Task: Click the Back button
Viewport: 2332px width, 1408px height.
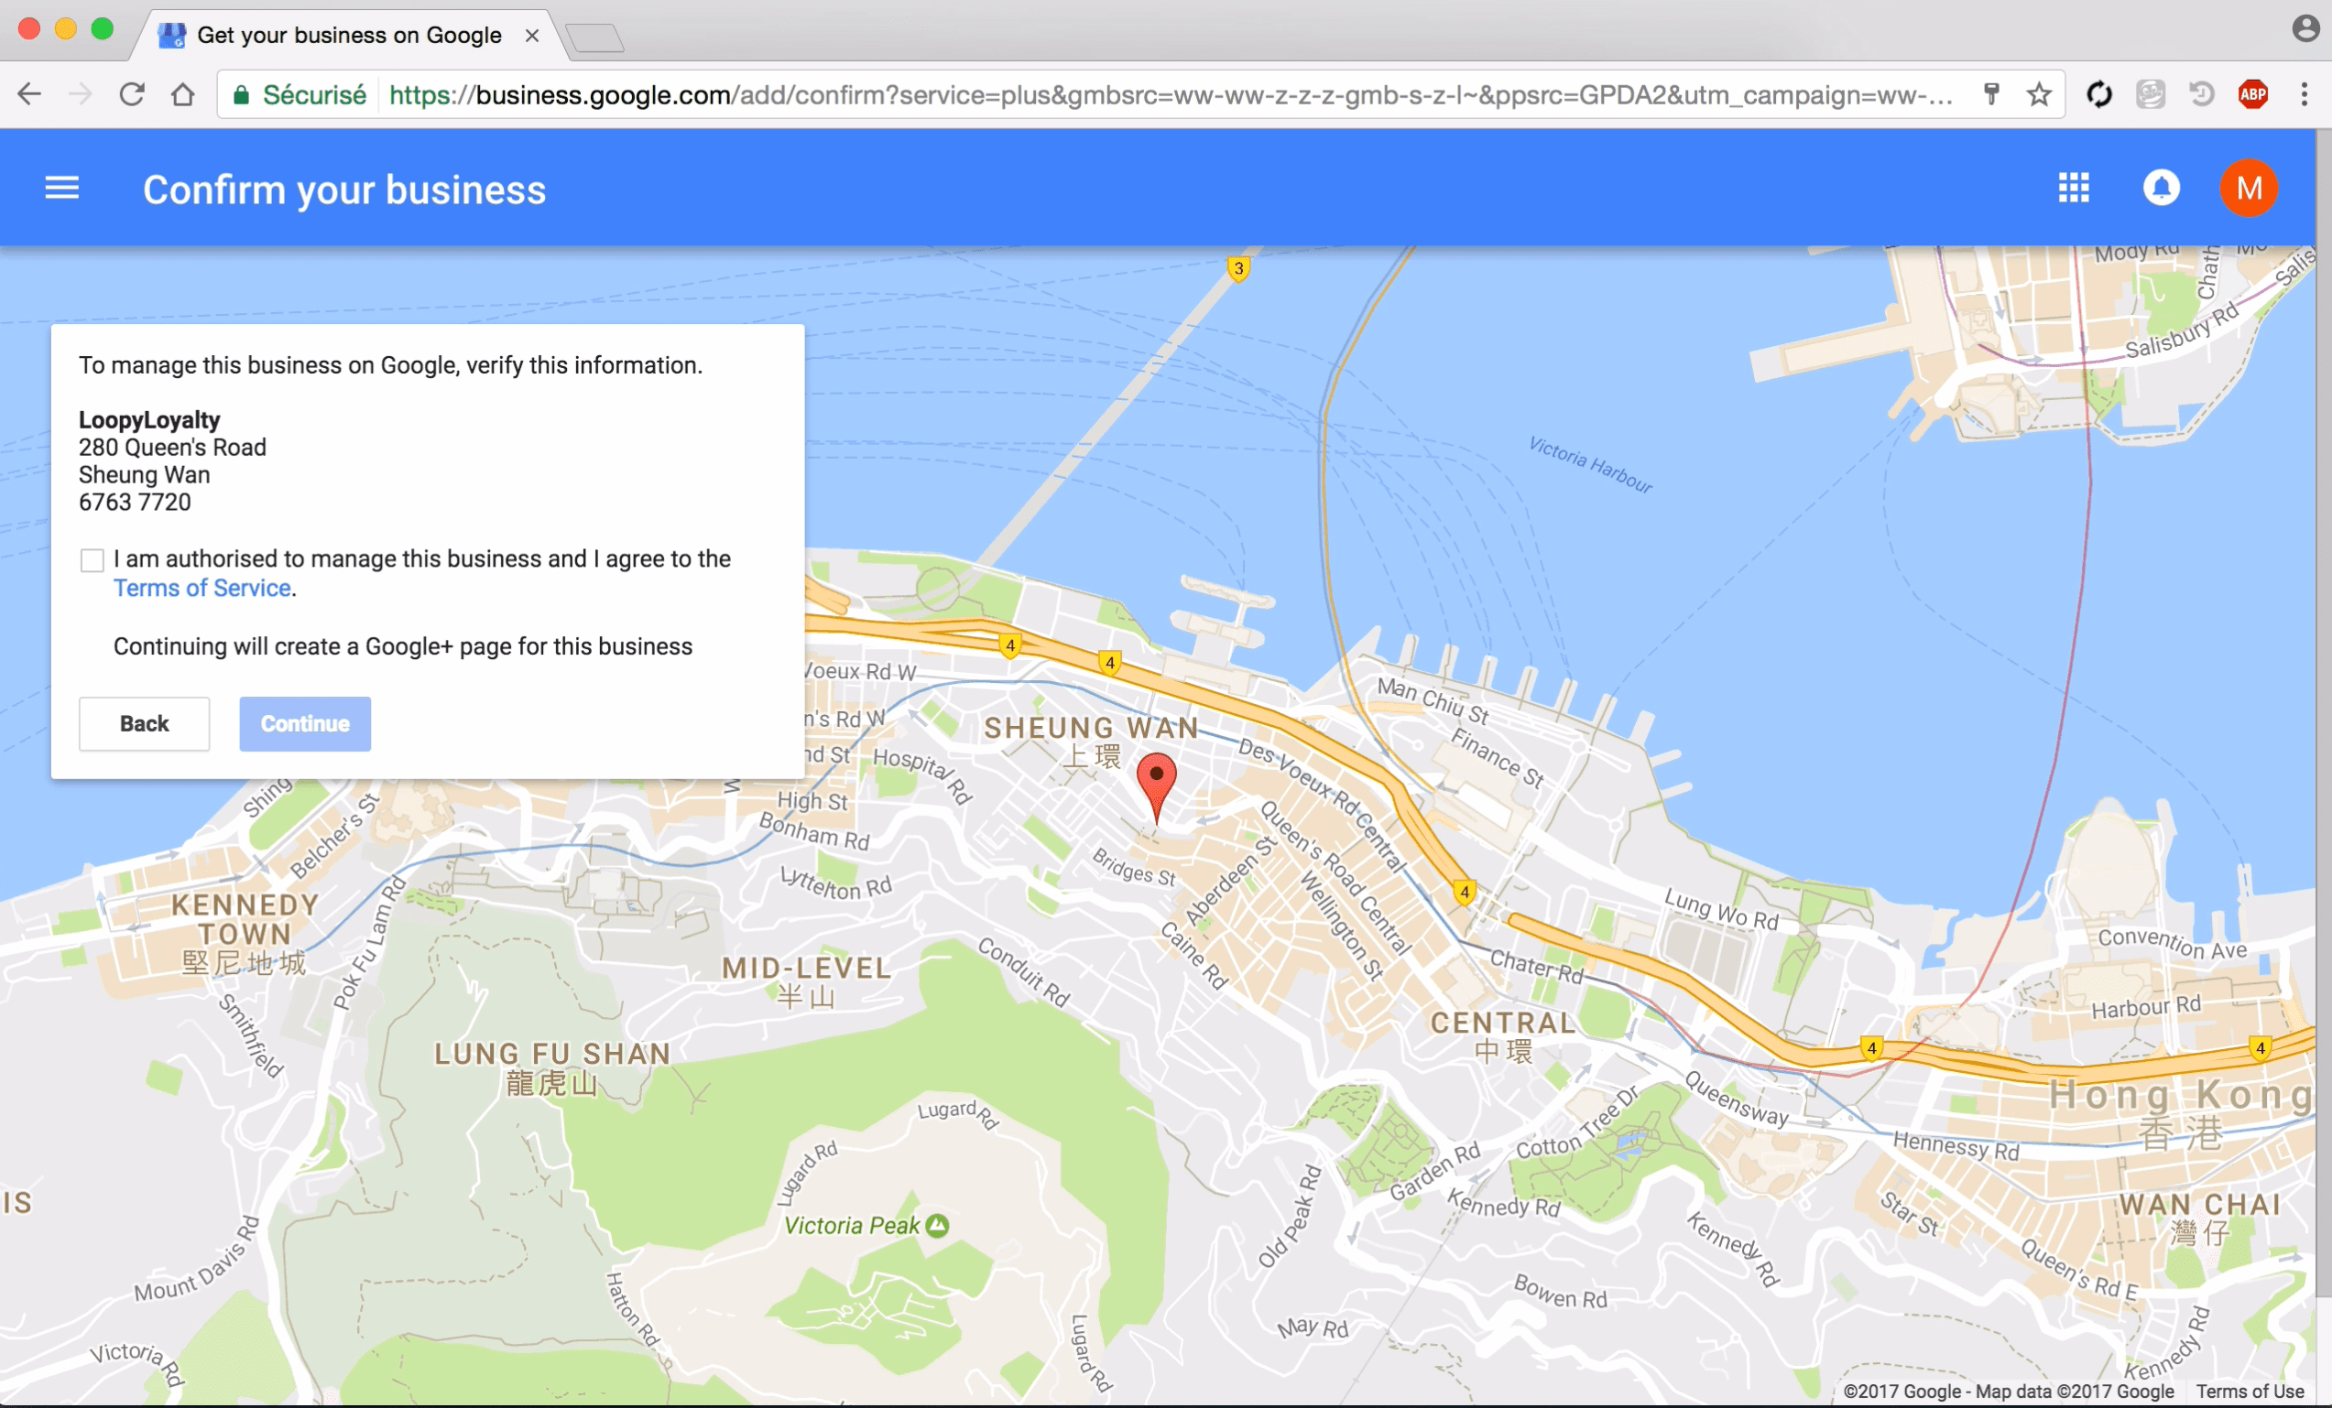Action: pos(144,724)
